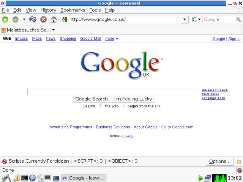Click the search magnifier icon in toolbar
The width and height of the screenshot is (243, 182).
pyautogui.click(x=238, y=19)
